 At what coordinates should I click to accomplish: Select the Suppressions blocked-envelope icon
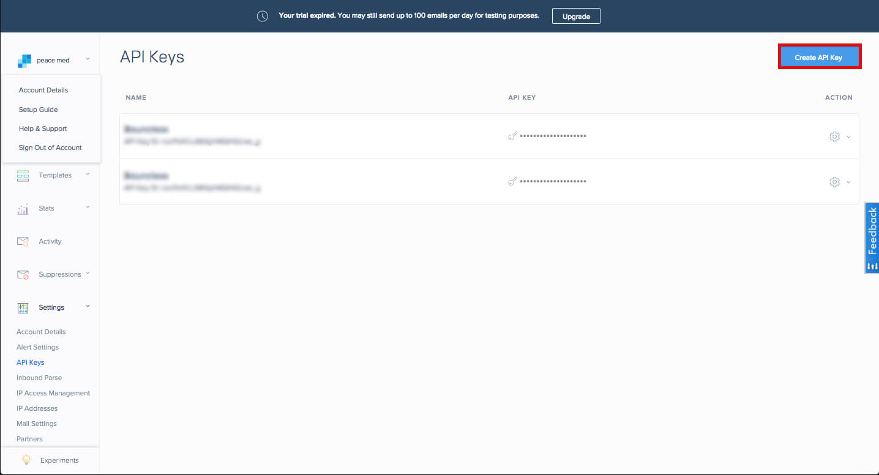(23, 274)
